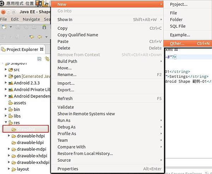
Task: Click Rename... in the context menu
Action: point(107,75)
